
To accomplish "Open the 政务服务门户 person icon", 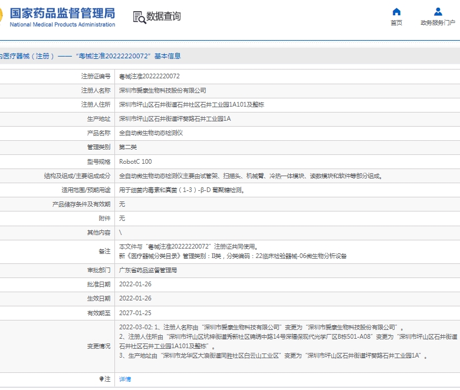I will point(438,12).
